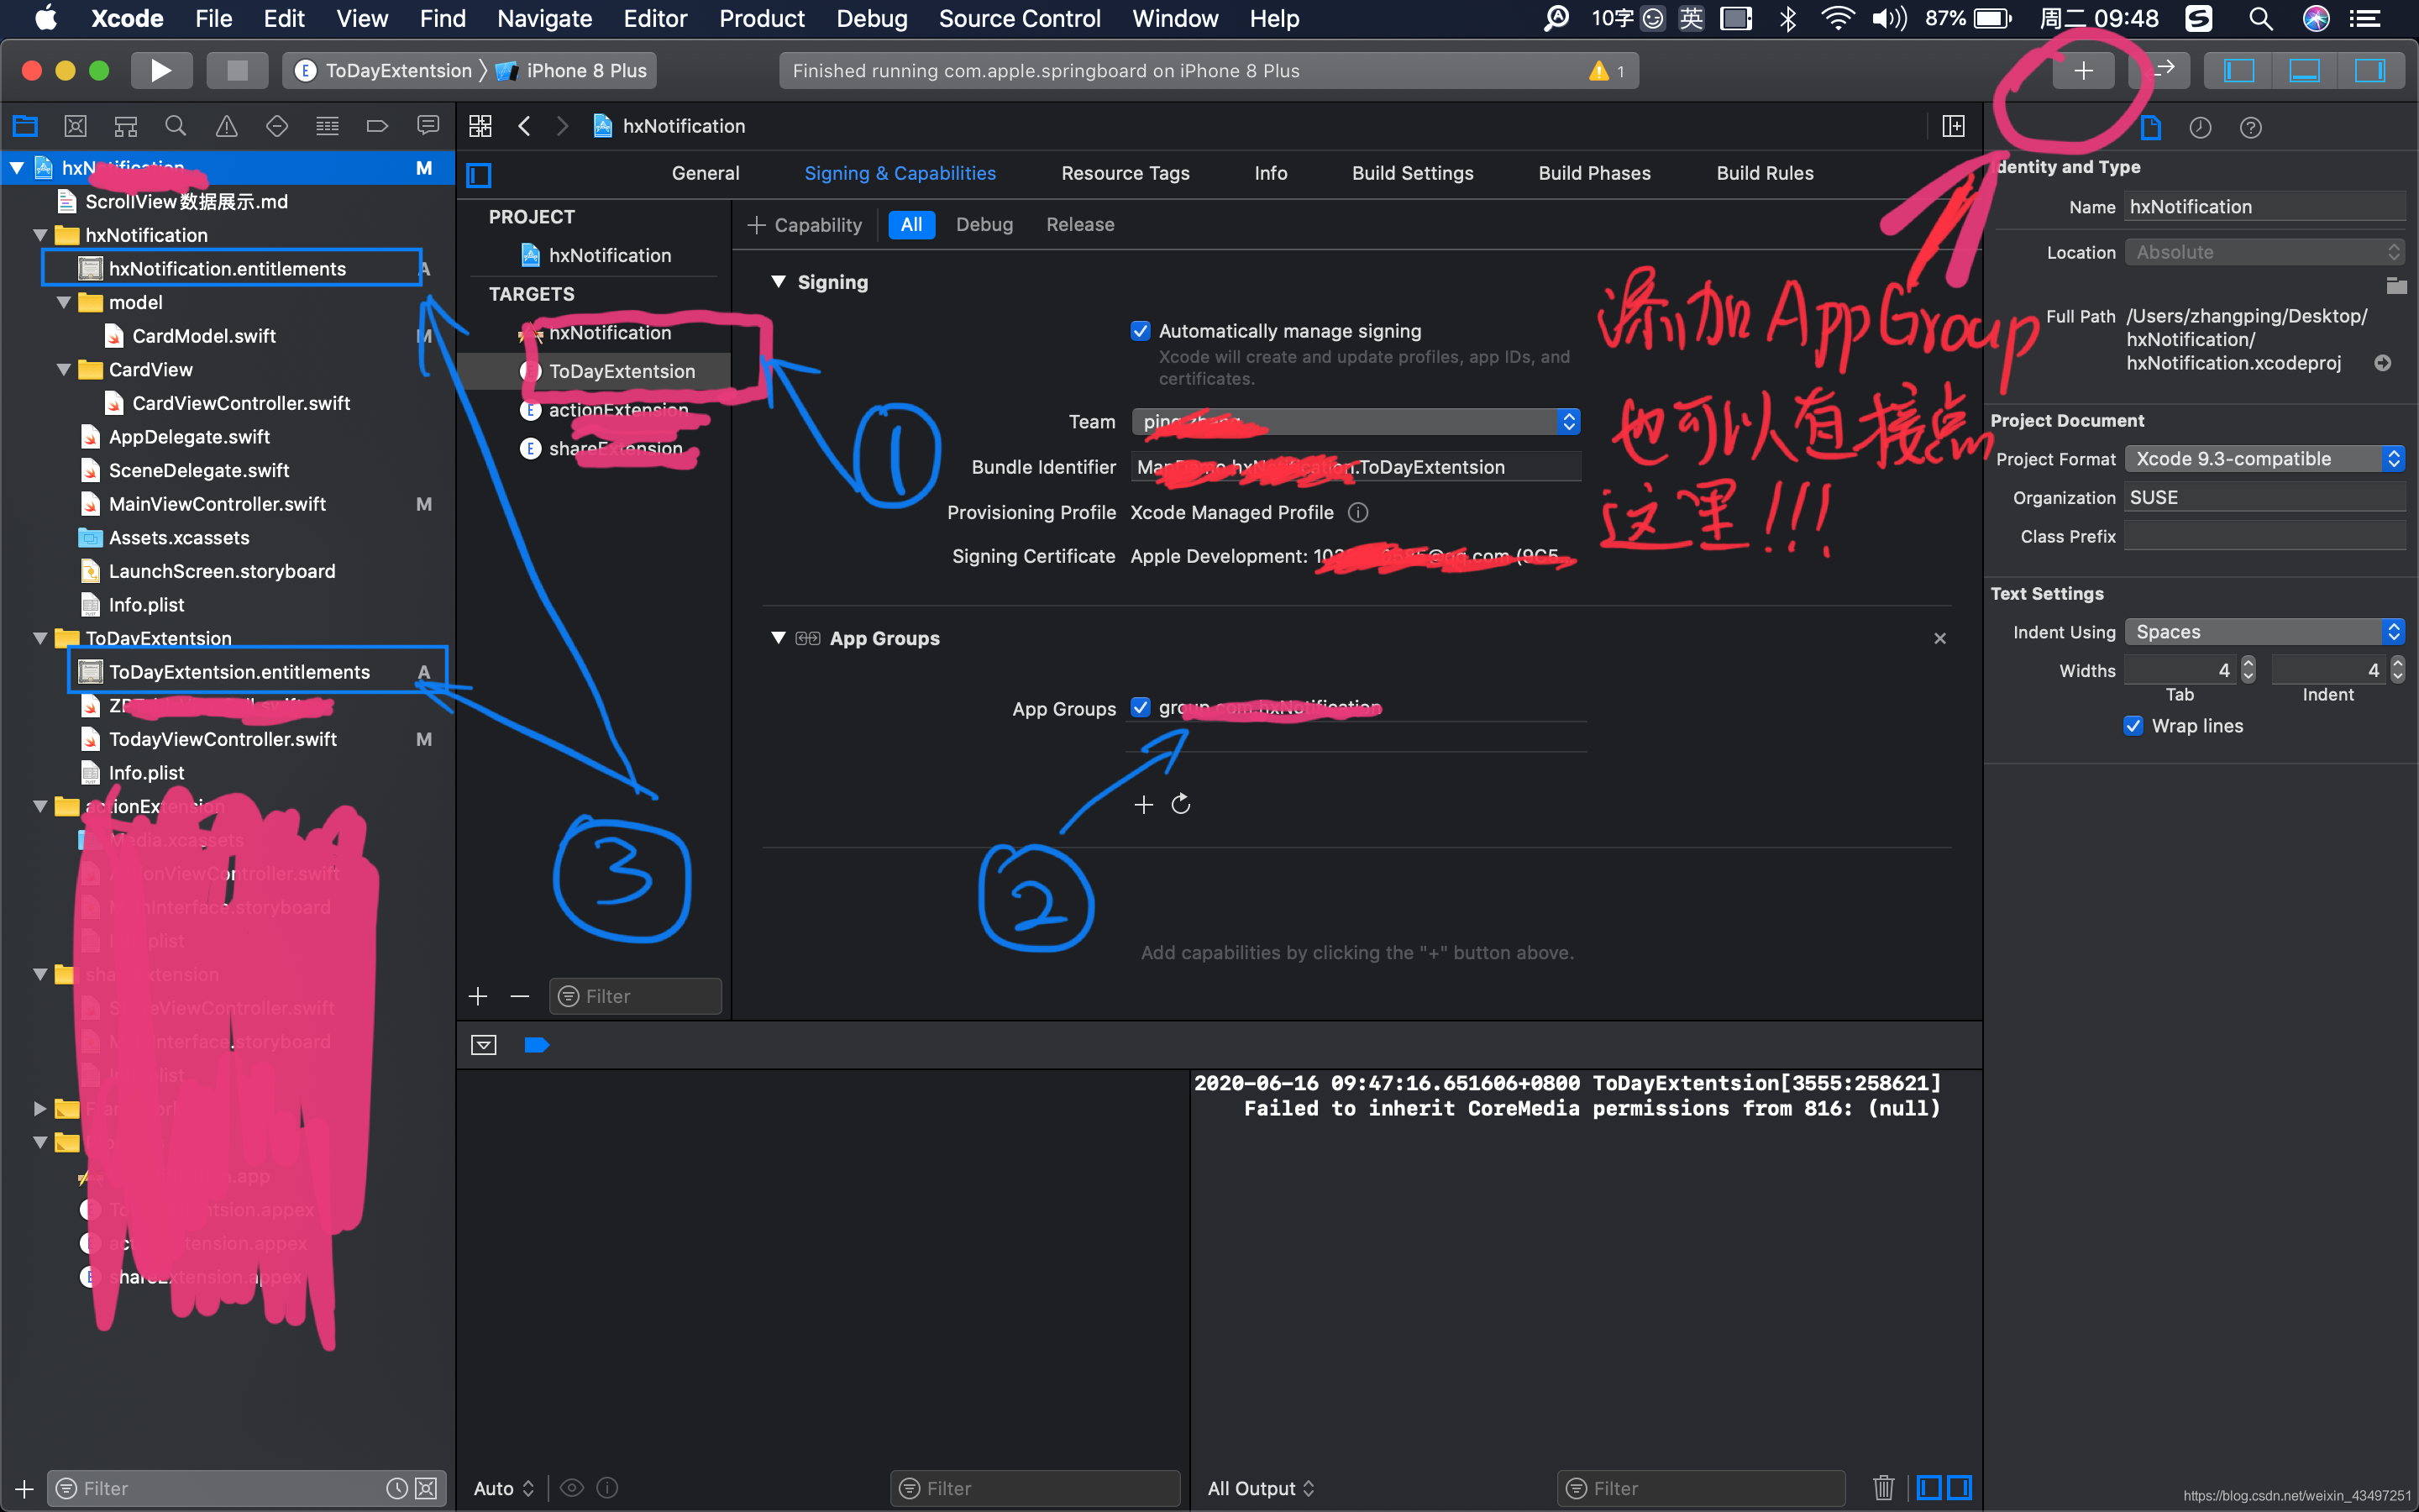Open All Output console selector

click(1261, 1488)
